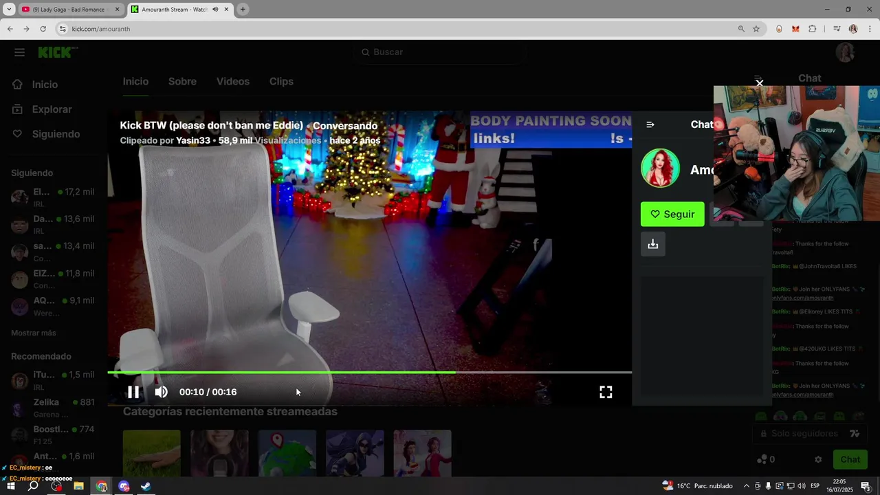This screenshot has width=880, height=495.
Task: Open channel points icon showing 0
Action: pyautogui.click(x=765, y=459)
